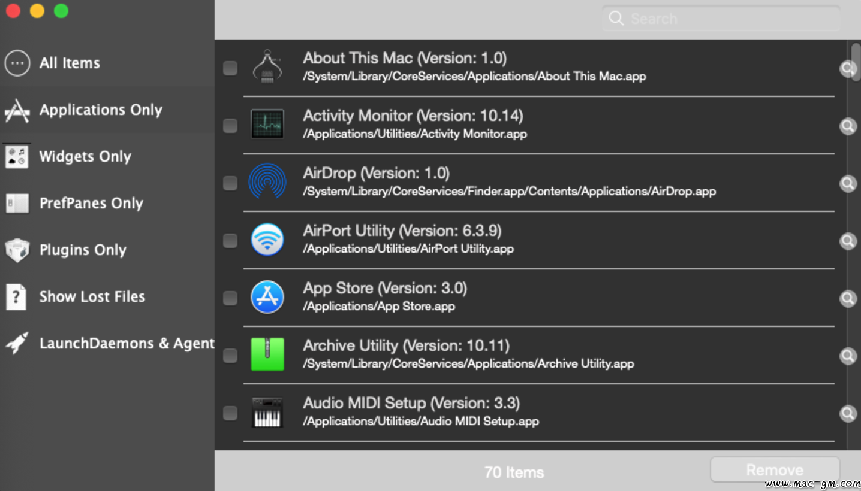Click the Audio MIDI Setup keyboard icon
The height and width of the screenshot is (491, 861).
pyautogui.click(x=267, y=412)
